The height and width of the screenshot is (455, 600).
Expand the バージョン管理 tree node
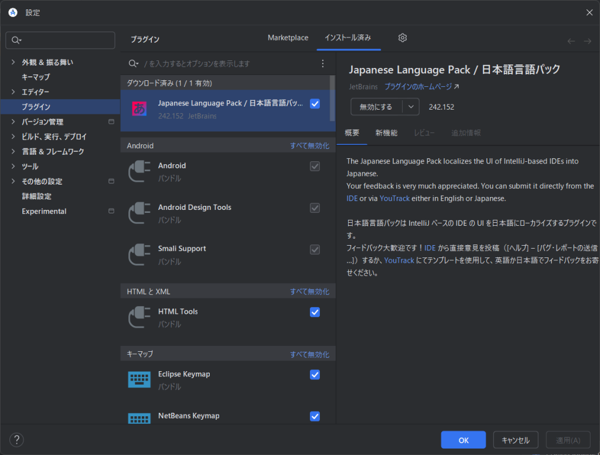tap(13, 122)
